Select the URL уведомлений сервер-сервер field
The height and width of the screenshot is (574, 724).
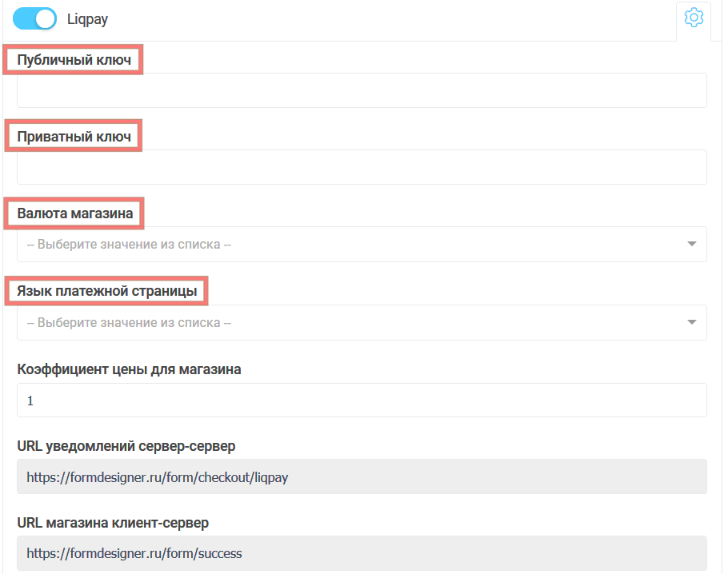coord(362,477)
